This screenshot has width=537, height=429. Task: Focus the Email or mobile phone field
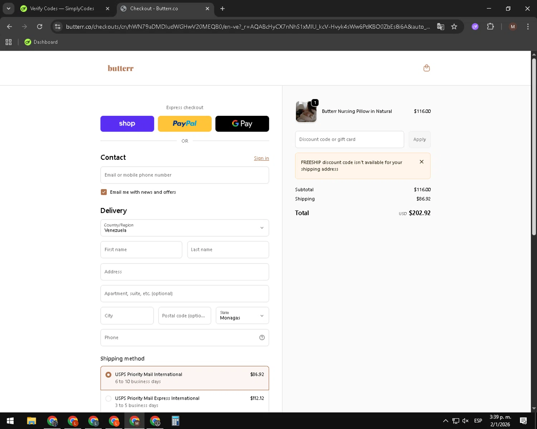tap(185, 175)
